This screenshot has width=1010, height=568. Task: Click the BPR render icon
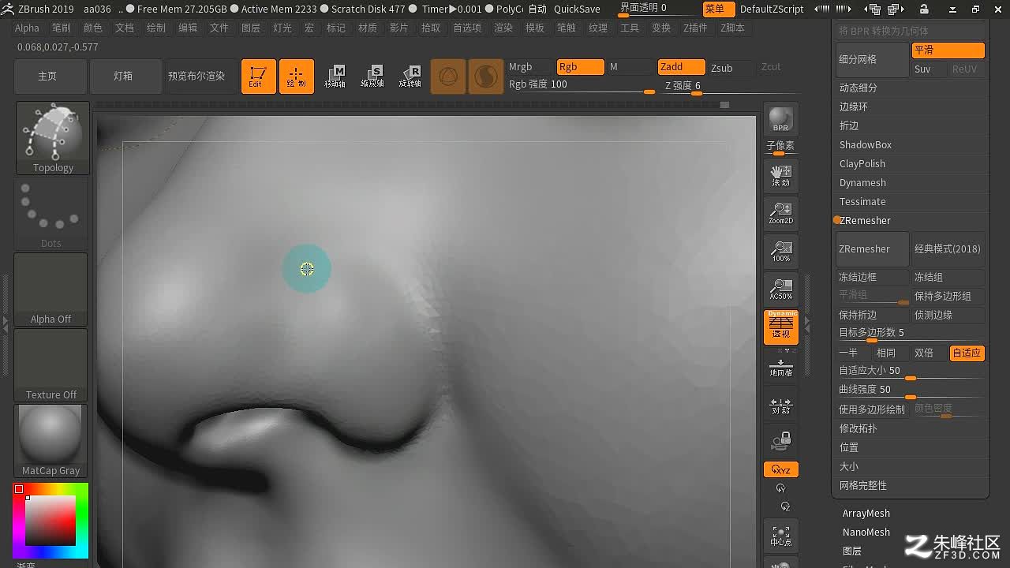click(780, 119)
